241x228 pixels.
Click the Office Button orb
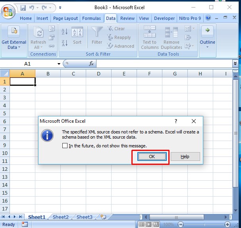(8, 12)
